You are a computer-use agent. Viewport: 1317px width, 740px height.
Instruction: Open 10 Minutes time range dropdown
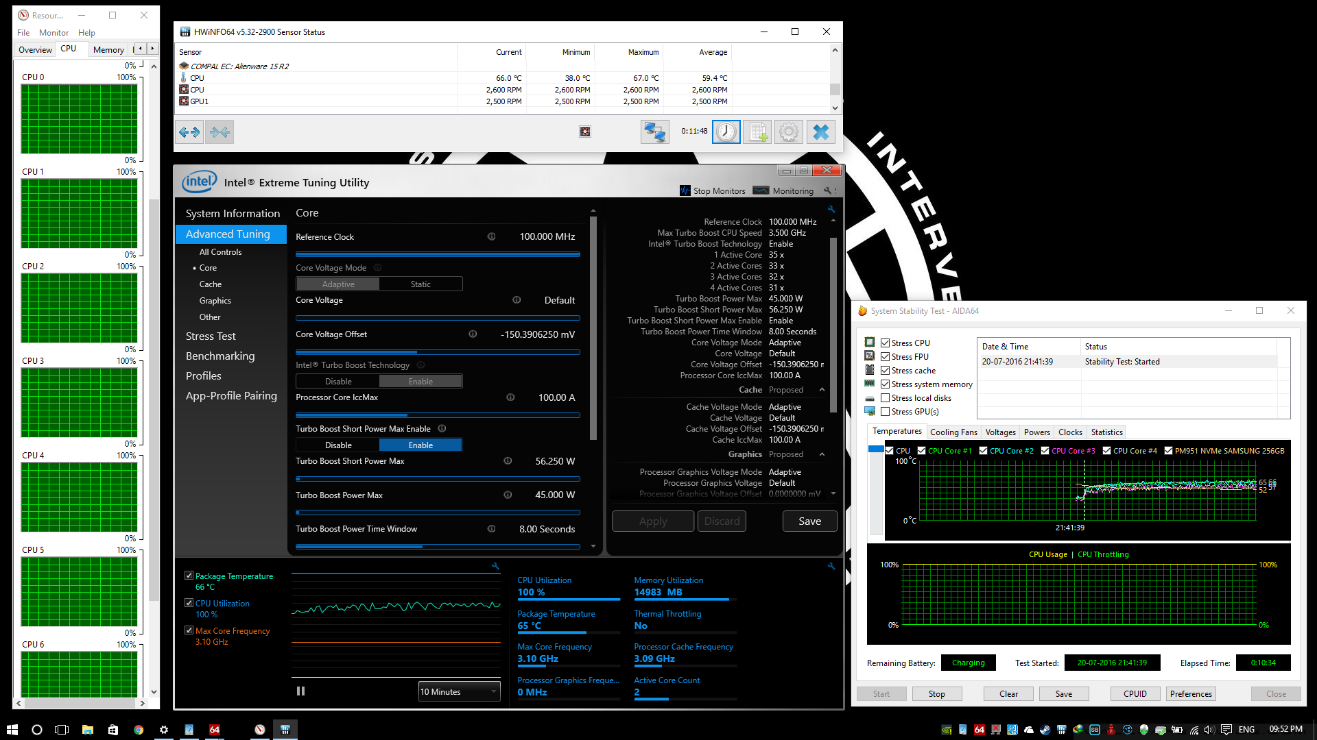pyautogui.click(x=459, y=691)
